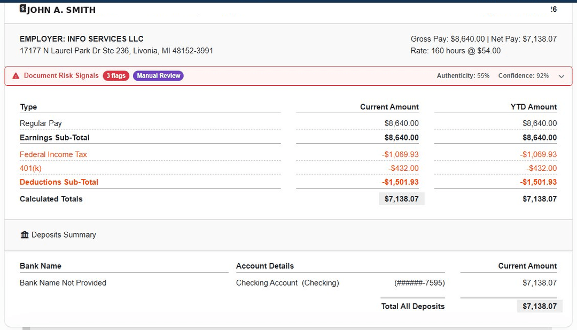Click the highlighted Calculated Totals current amount $7,138.07
This screenshot has width=577, height=330.
point(401,199)
